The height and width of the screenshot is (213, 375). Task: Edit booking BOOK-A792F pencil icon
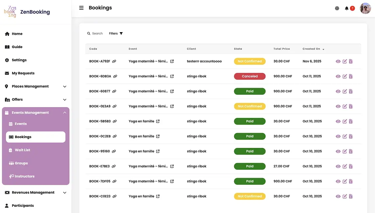point(345,61)
